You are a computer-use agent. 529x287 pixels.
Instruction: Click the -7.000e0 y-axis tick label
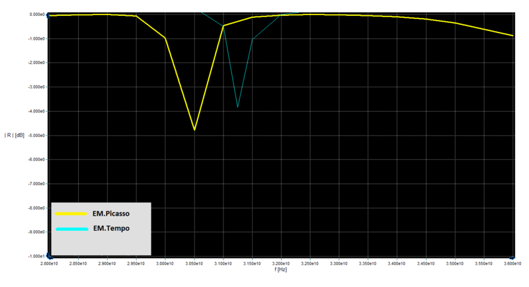point(36,184)
